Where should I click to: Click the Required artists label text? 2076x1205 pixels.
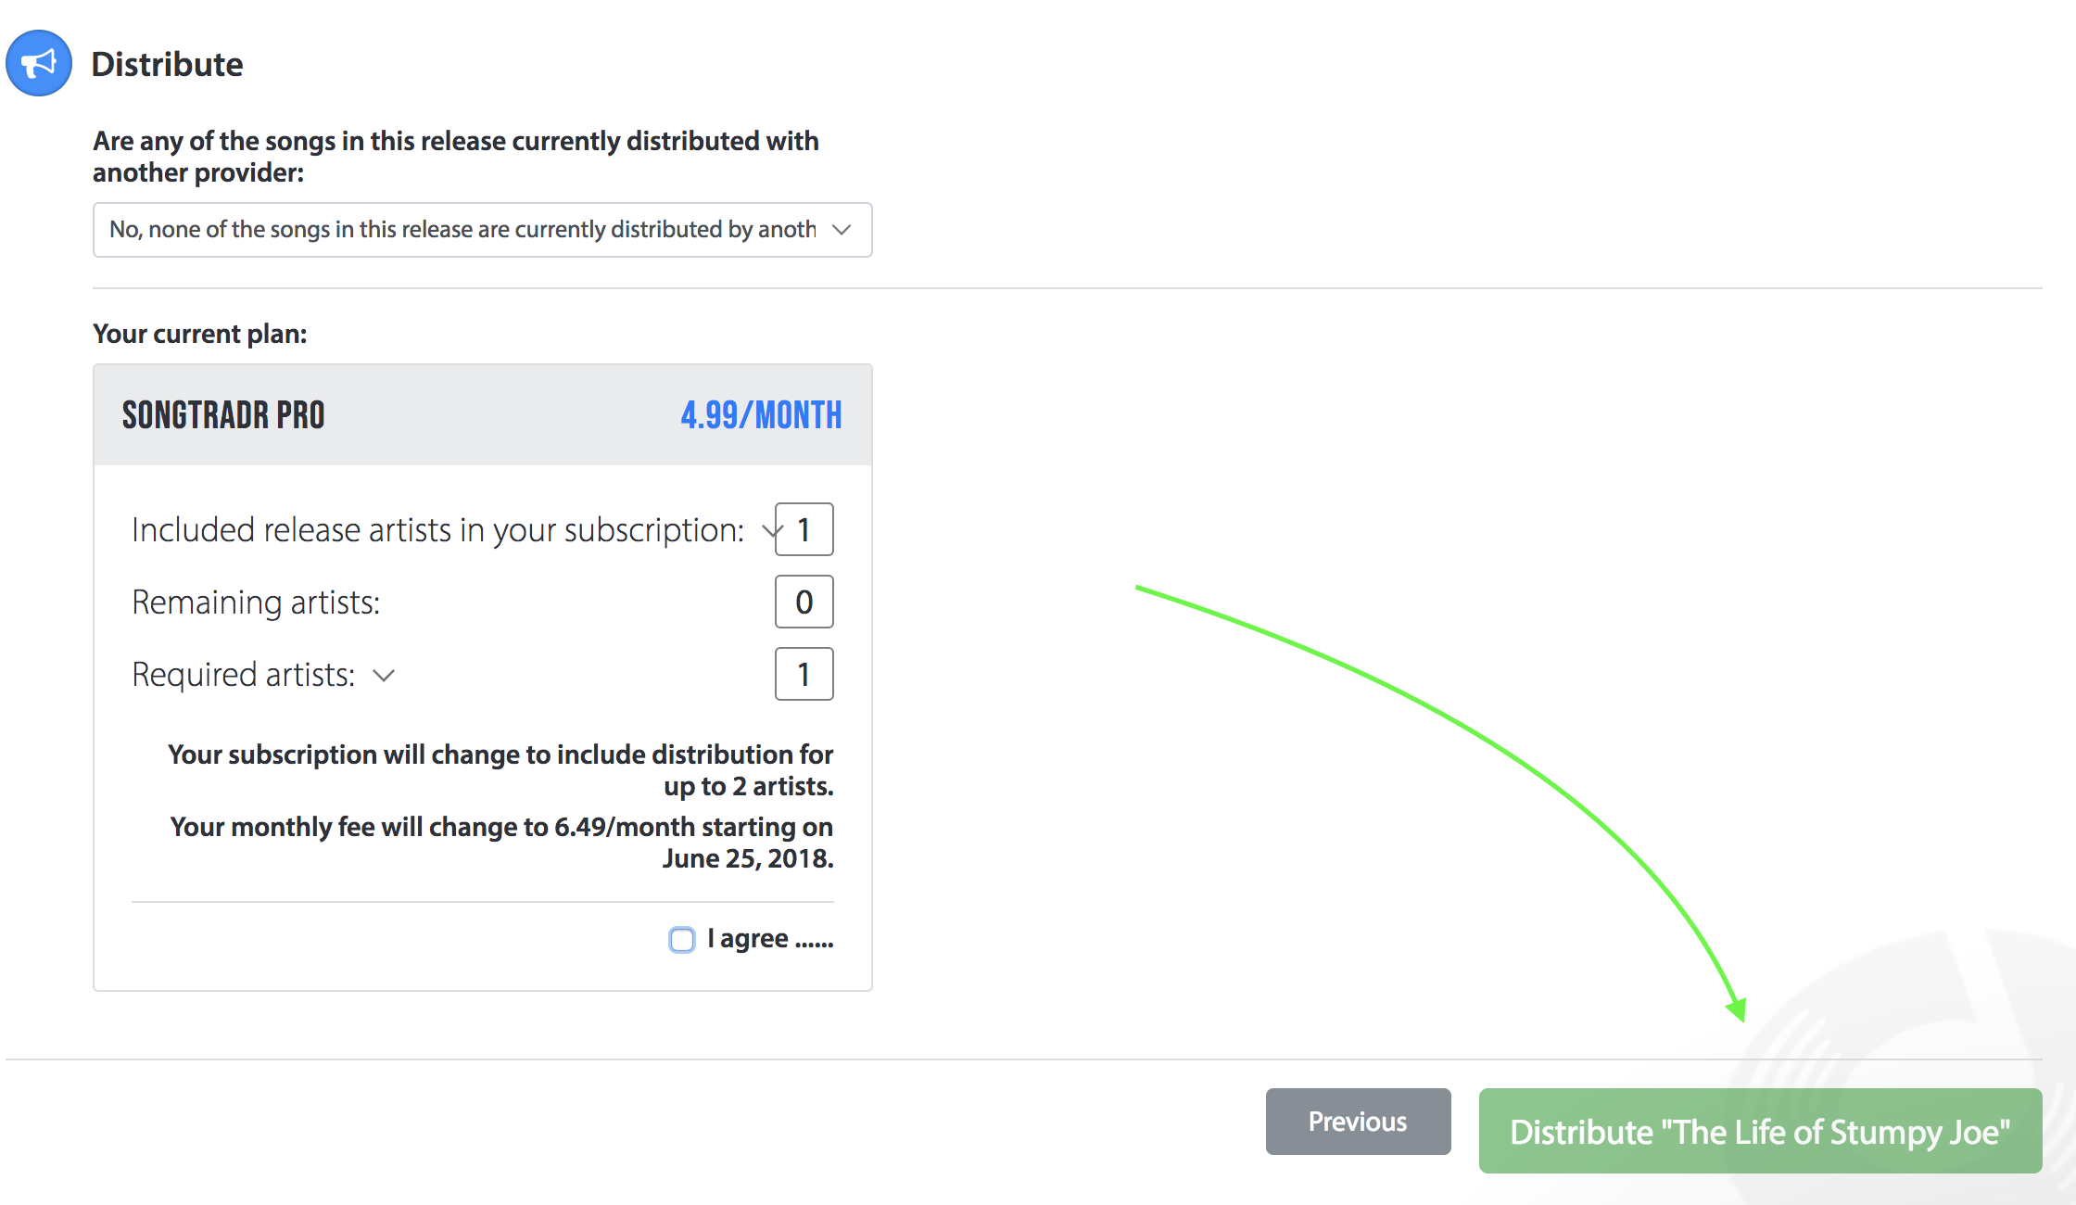click(x=244, y=675)
